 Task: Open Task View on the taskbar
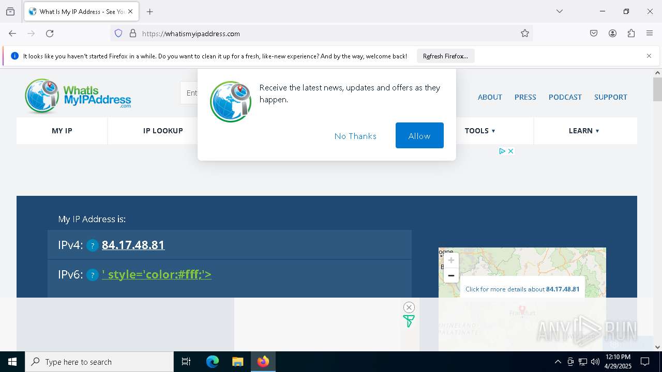(x=186, y=362)
